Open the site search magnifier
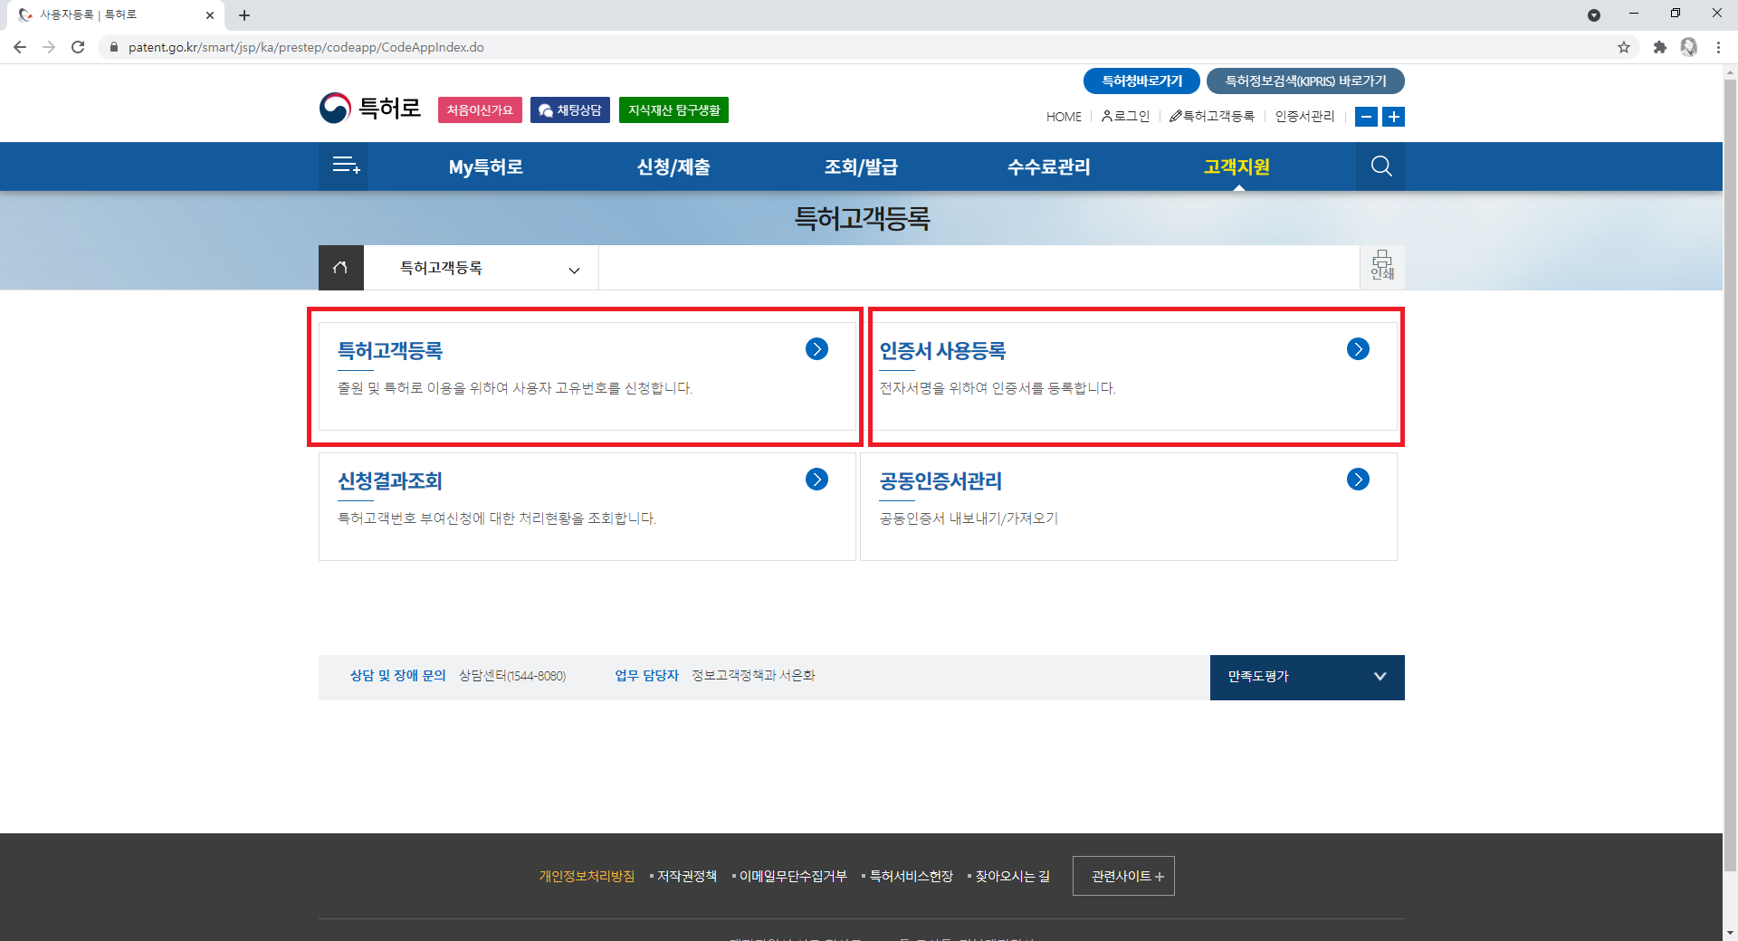The height and width of the screenshot is (941, 1738). point(1380,166)
